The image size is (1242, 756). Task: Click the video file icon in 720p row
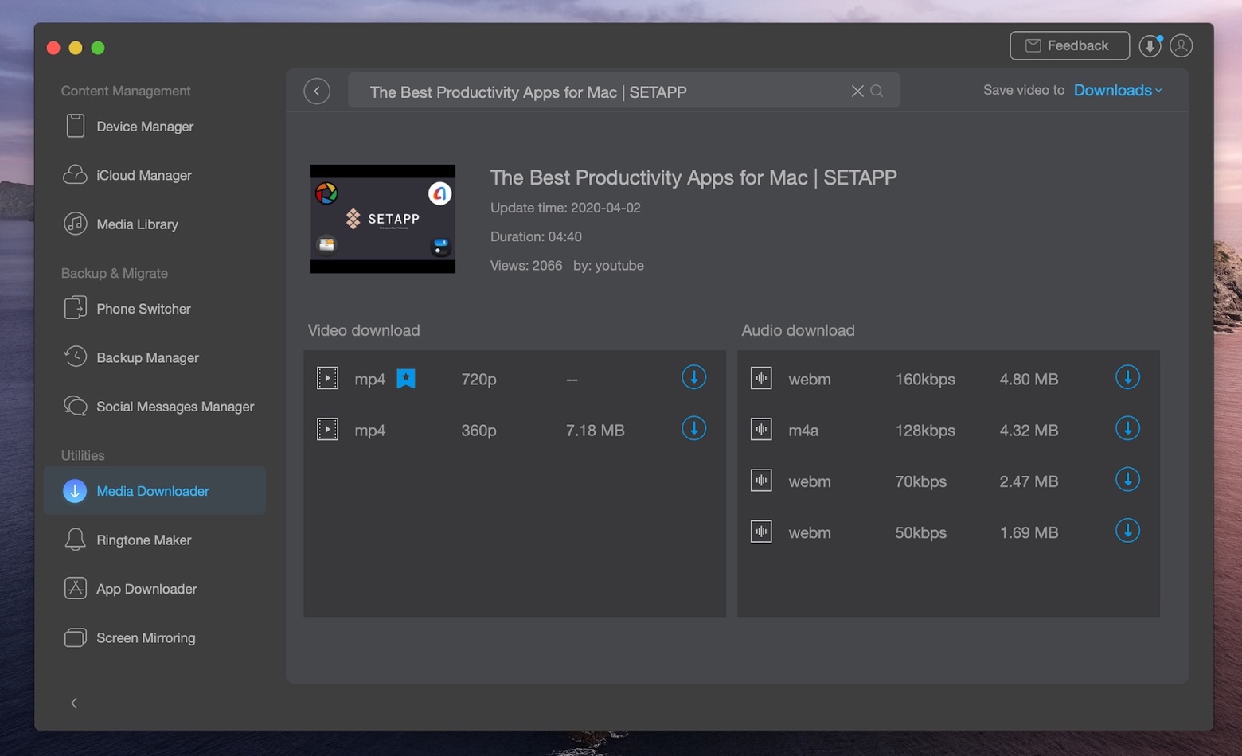coord(327,378)
